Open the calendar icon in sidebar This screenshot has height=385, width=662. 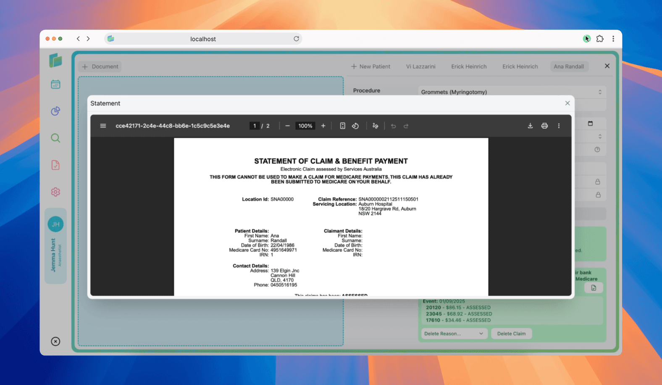click(x=55, y=84)
